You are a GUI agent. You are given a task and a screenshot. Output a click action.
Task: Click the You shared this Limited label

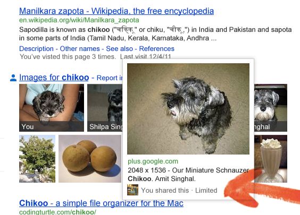(179, 191)
